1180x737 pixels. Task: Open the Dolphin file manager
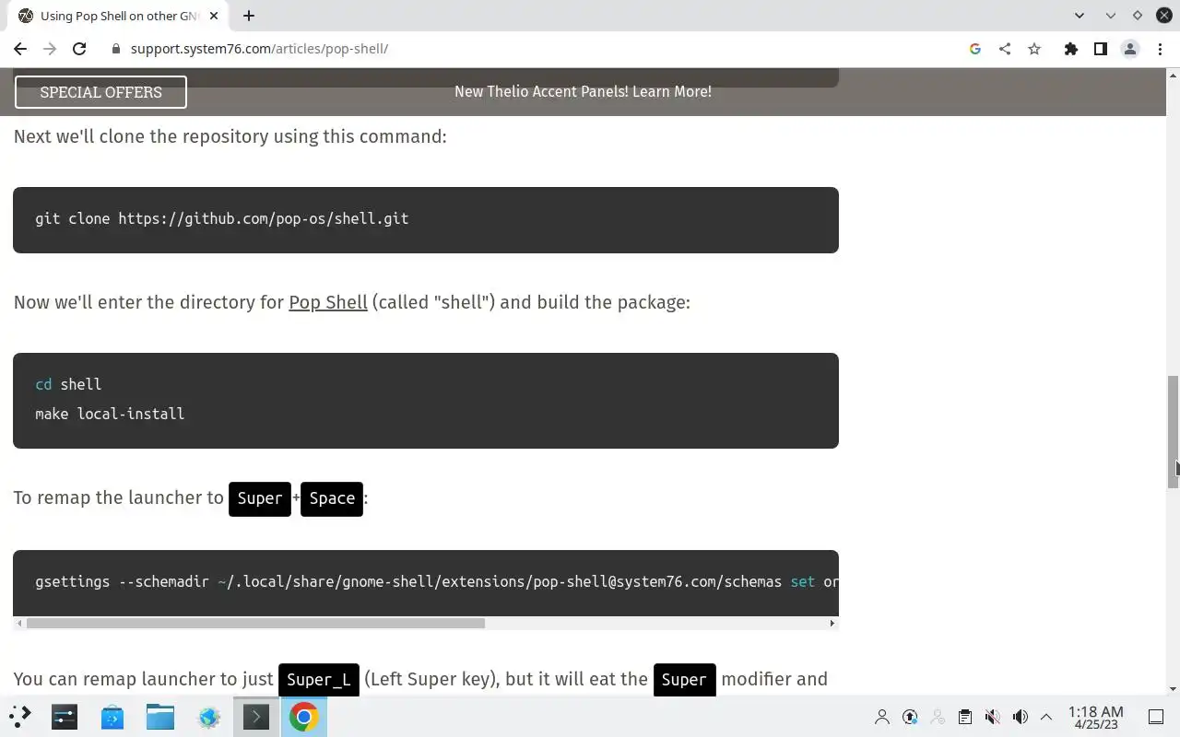(160, 717)
